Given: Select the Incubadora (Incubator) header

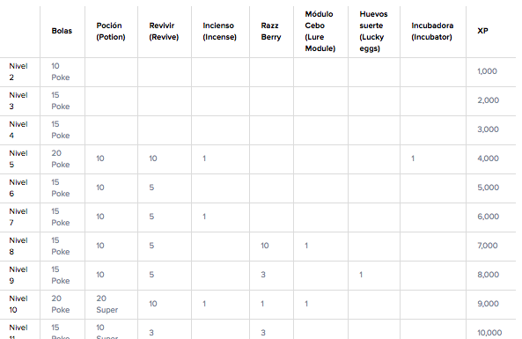Looking at the screenshot, I should (x=432, y=32).
